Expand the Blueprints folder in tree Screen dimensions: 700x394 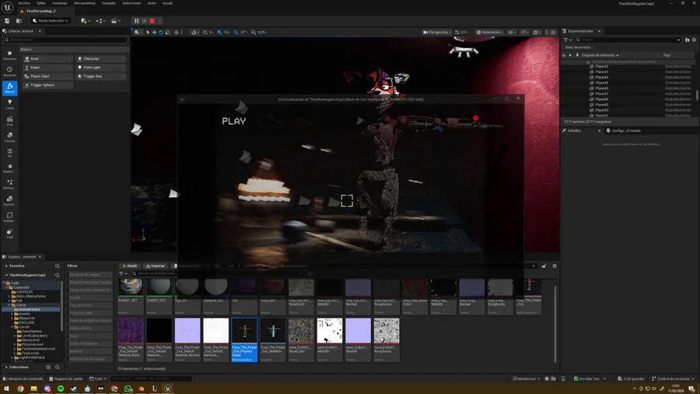(12, 318)
